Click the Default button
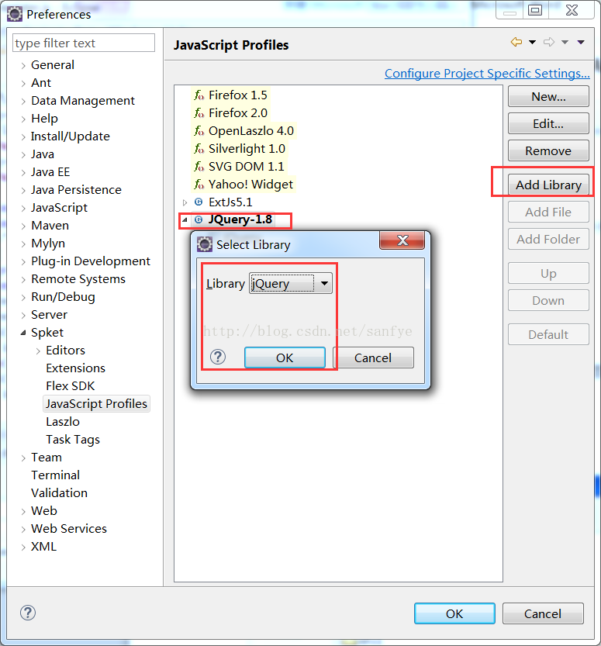601x646 pixels. [x=548, y=334]
